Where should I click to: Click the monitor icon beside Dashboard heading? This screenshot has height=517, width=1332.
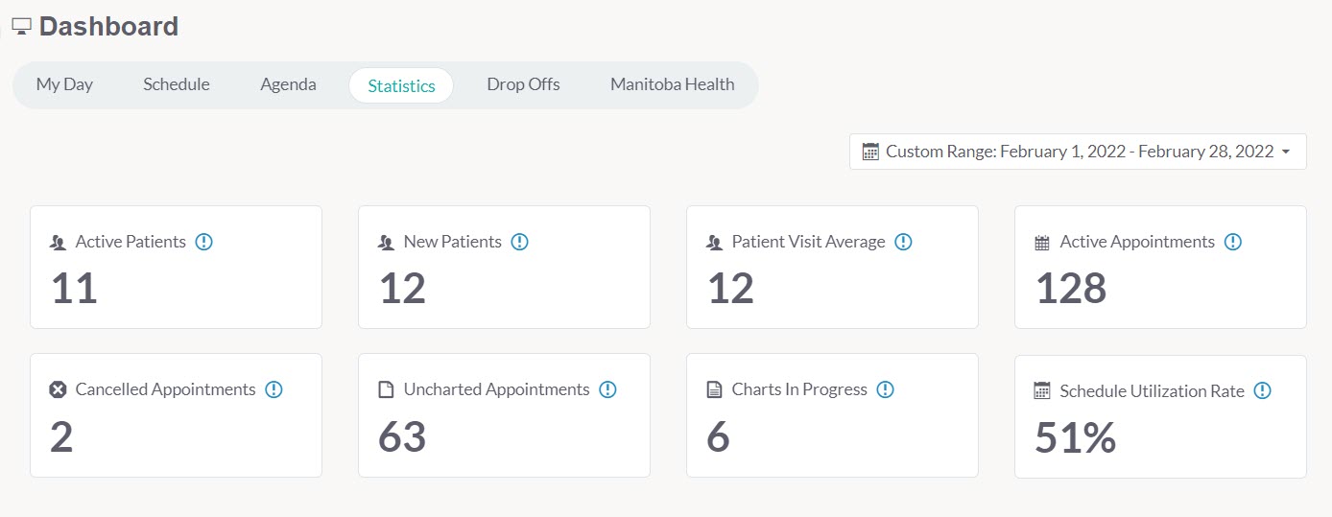coord(21,27)
